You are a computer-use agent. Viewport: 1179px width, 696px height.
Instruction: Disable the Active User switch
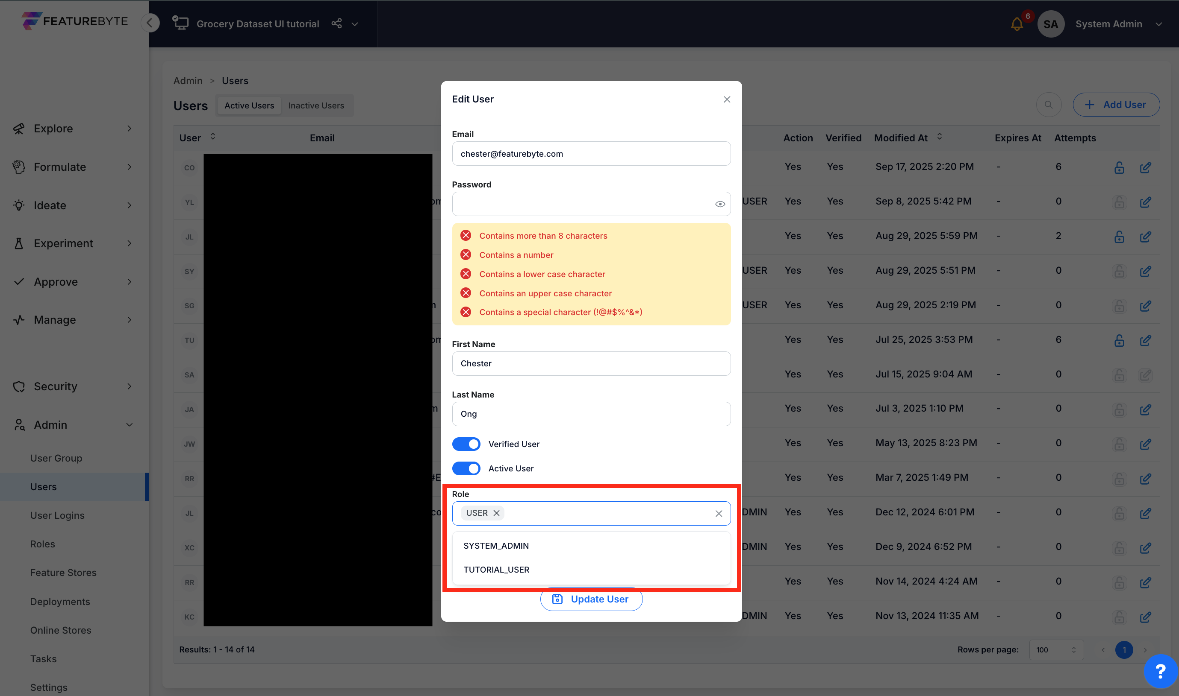click(466, 468)
